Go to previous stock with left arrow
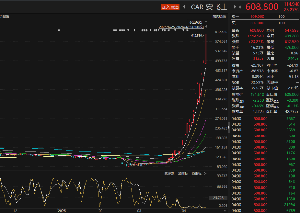The image size is (300, 213). pos(184,7)
